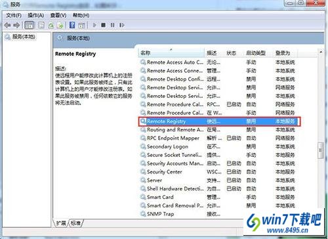Click the Restart Service toolbar icon
Image resolution: width=328 pixels, height=239 pixels.
(x=122, y=25)
